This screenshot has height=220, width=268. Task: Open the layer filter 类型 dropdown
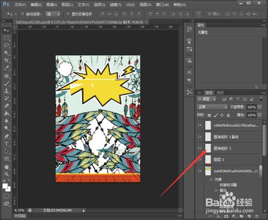[x=206, y=99]
